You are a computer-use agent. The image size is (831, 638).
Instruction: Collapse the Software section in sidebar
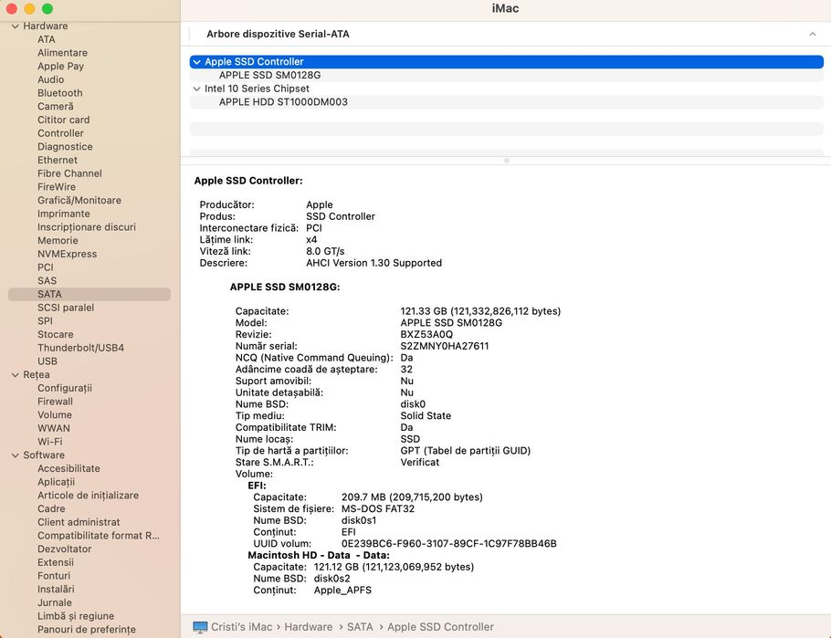(x=15, y=455)
